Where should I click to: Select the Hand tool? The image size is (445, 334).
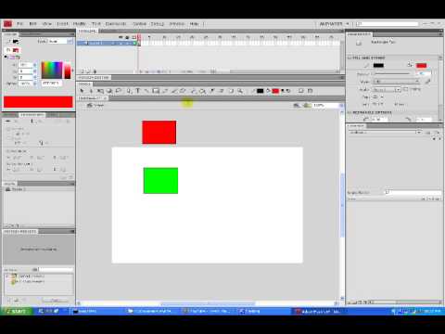[231, 91]
